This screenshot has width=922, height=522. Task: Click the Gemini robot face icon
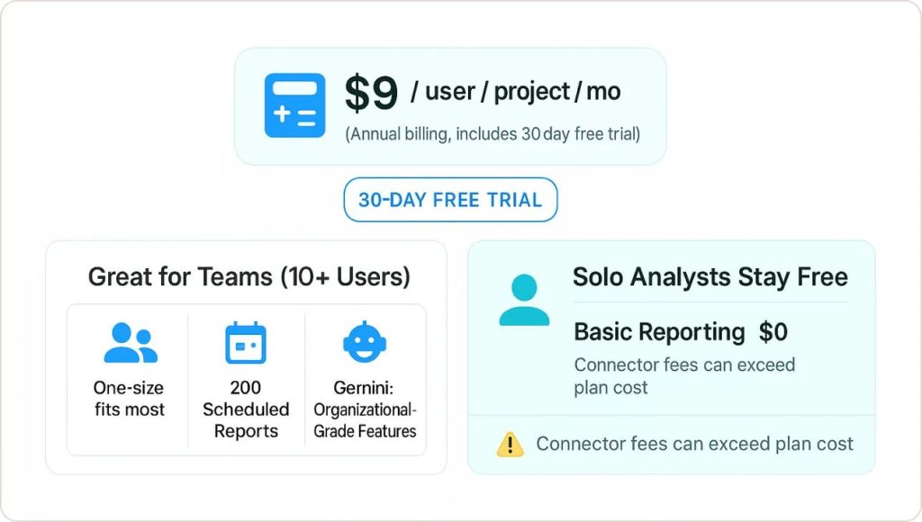[365, 342]
